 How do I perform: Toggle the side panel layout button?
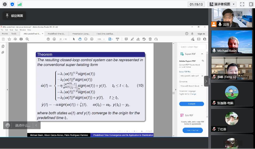pos(251,4)
